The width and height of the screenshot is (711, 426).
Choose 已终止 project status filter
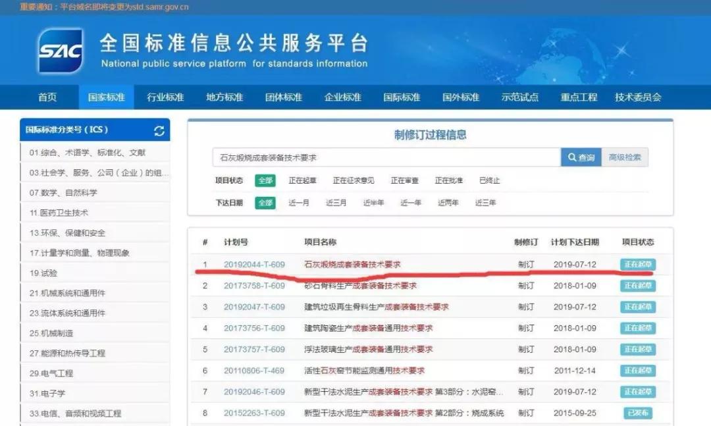click(x=489, y=180)
